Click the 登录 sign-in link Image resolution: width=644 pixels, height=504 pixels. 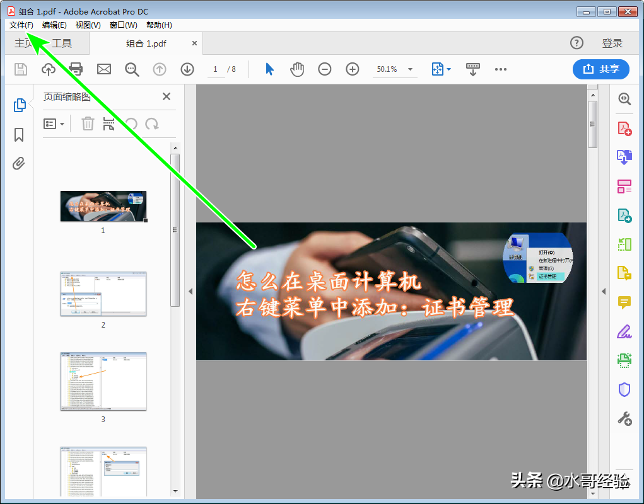pos(612,43)
